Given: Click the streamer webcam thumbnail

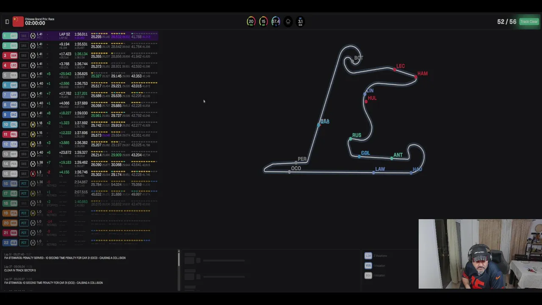Looking at the screenshot, I should (x=480, y=254).
